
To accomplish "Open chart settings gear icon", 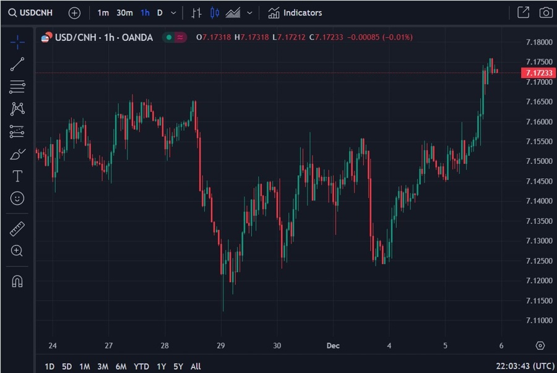I will [x=540, y=345].
